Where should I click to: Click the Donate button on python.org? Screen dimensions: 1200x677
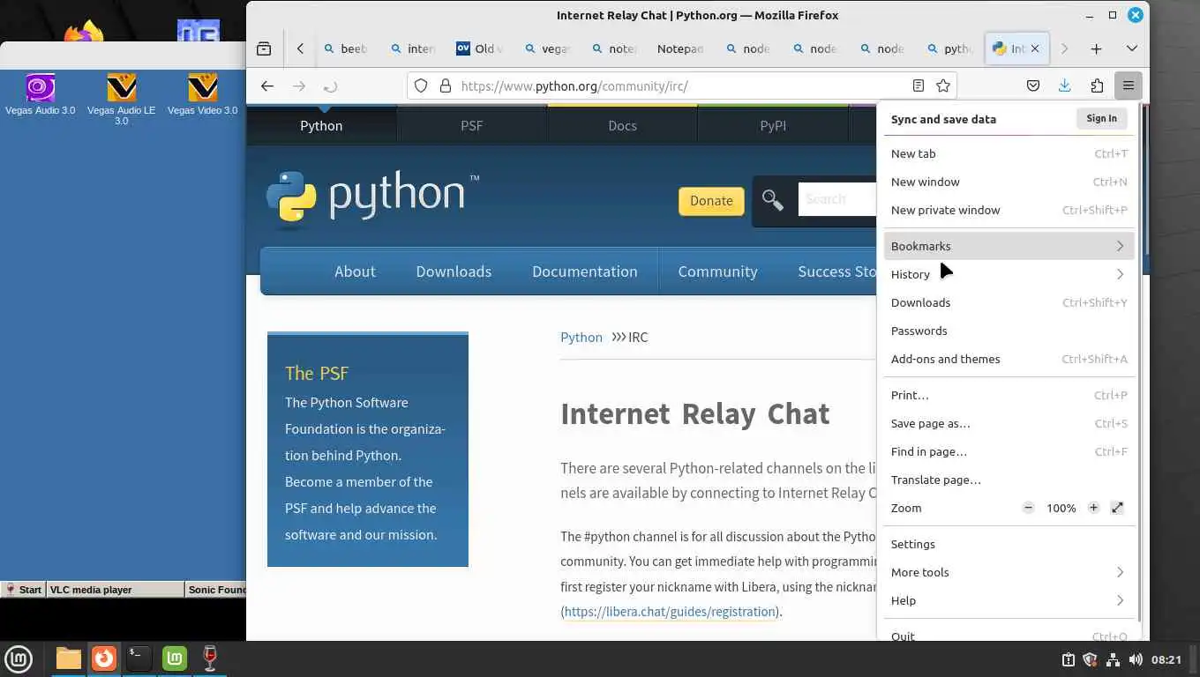[711, 200]
